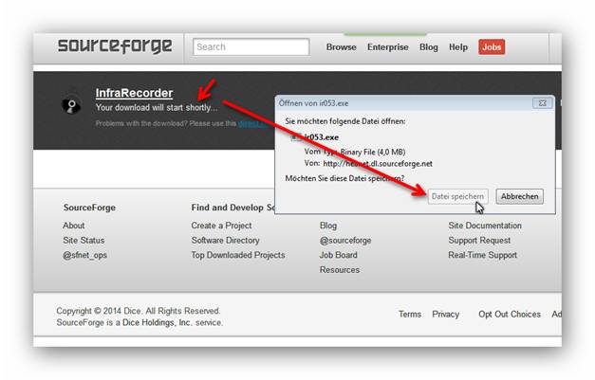Open the Enterprise menu item
This screenshot has width=595, height=380.
coord(387,47)
